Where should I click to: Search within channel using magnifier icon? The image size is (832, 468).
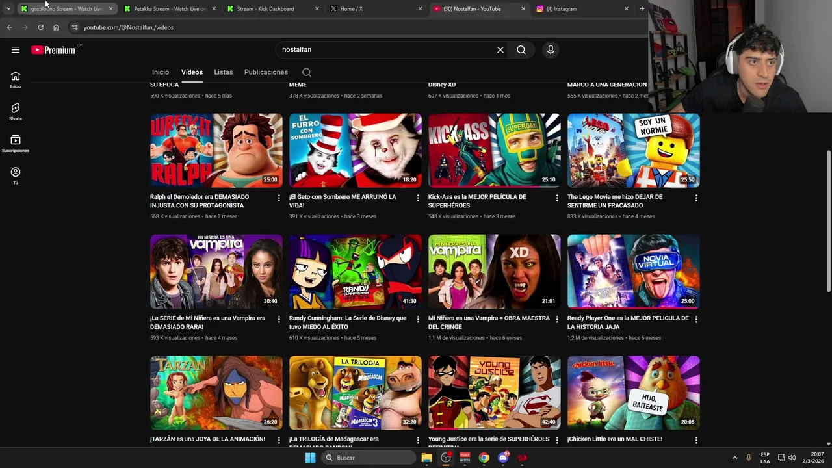pyautogui.click(x=307, y=72)
